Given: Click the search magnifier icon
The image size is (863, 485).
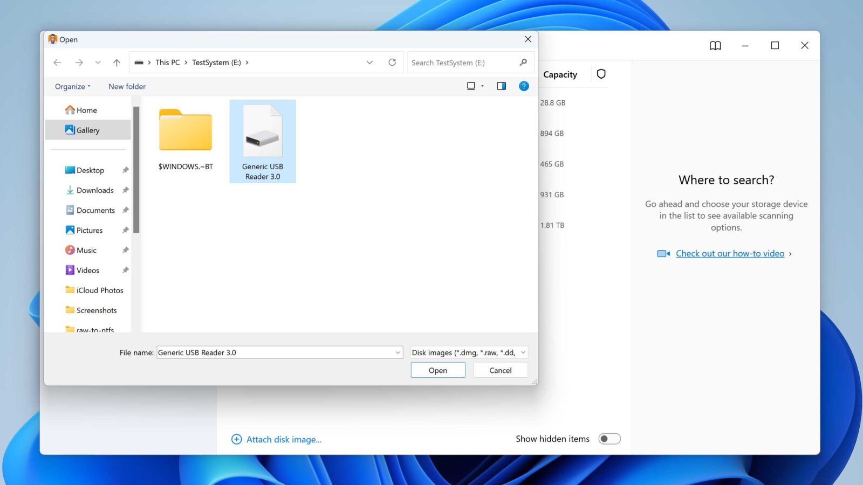Looking at the screenshot, I should coord(523,63).
